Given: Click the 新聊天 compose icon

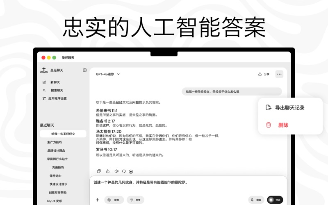Looking at the screenshot, I should coord(44,82).
